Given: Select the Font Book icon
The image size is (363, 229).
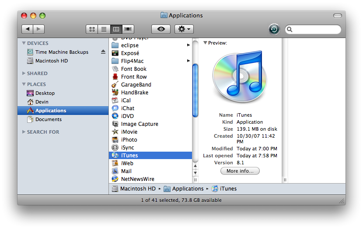Looking at the screenshot, I should (x=115, y=69).
